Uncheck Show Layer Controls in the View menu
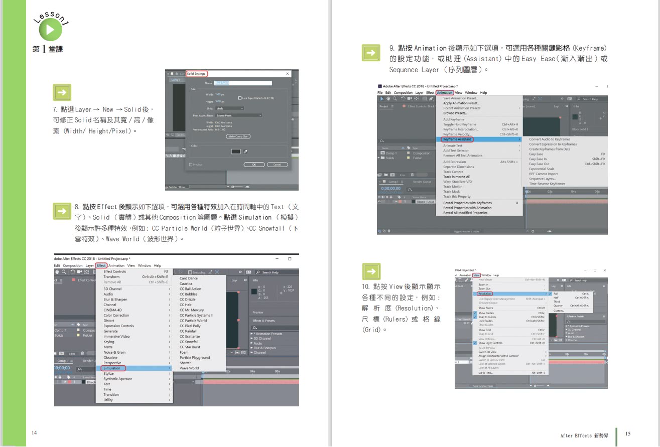660x447 pixels. point(475,343)
